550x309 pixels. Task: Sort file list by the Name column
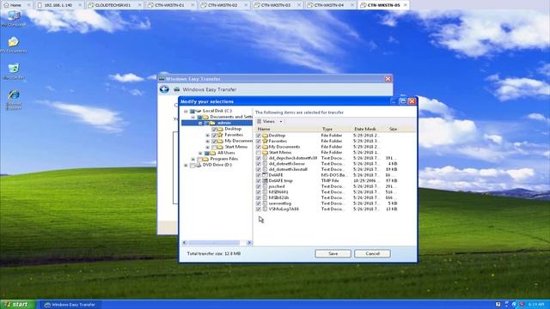(x=287, y=129)
